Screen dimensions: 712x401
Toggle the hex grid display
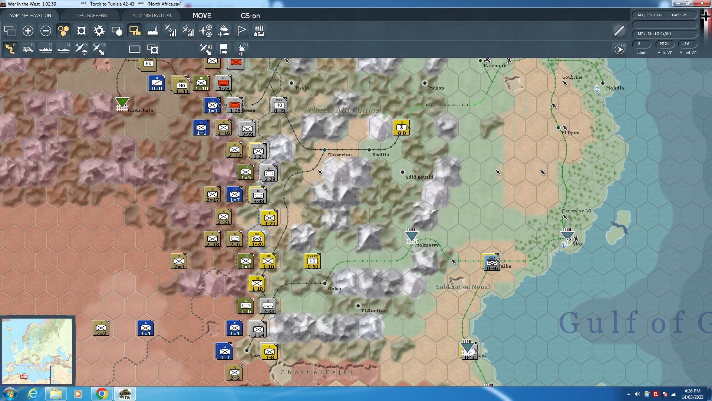pyautogui.click(x=63, y=31)
